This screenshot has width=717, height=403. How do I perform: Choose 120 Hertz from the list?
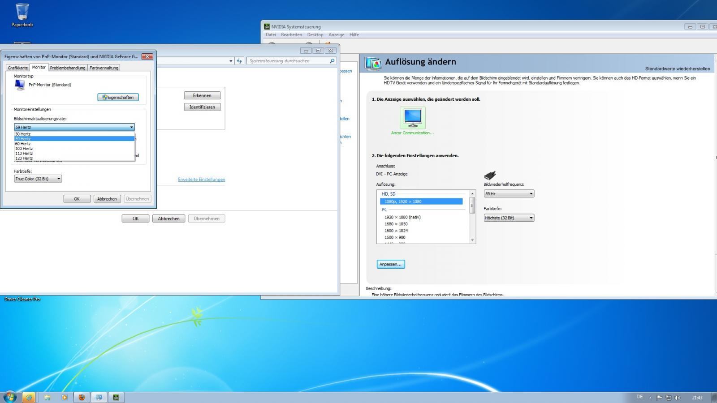coord(74,159)
